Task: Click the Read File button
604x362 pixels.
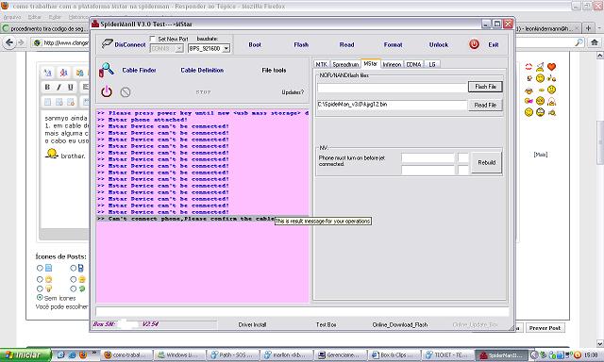Action: click(485, 105)
